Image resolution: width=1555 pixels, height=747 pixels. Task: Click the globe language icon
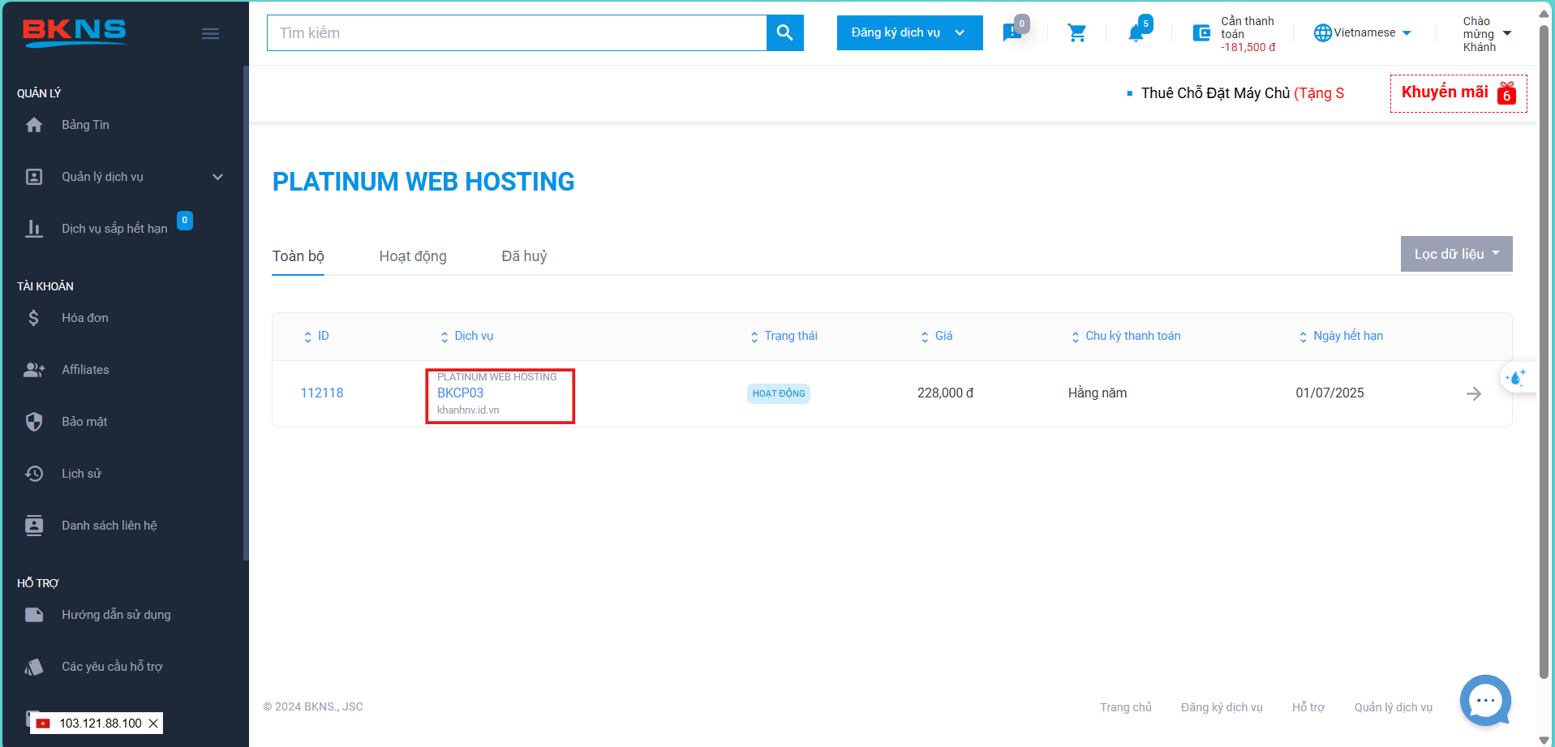point(1323,32)
